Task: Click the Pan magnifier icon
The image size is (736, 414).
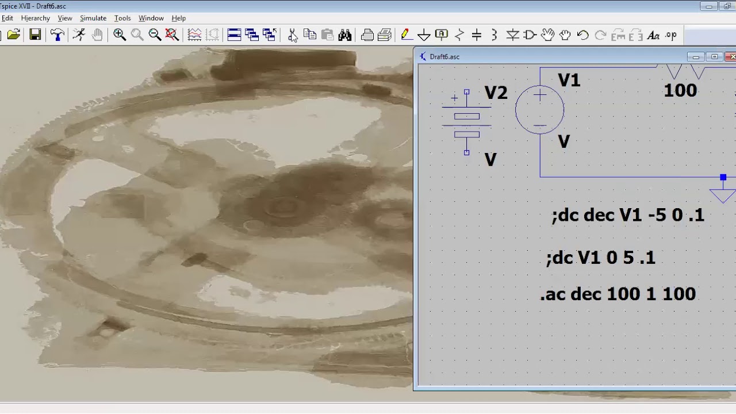Action: click(137, 35)
